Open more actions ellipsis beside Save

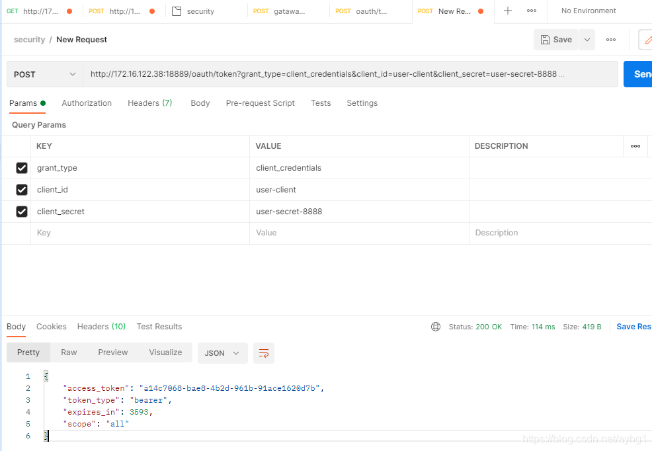coord(611,40)
